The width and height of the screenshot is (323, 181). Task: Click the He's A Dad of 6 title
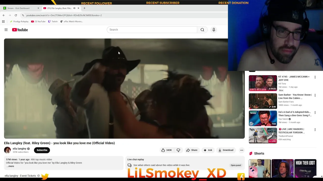tap(295, 114)
